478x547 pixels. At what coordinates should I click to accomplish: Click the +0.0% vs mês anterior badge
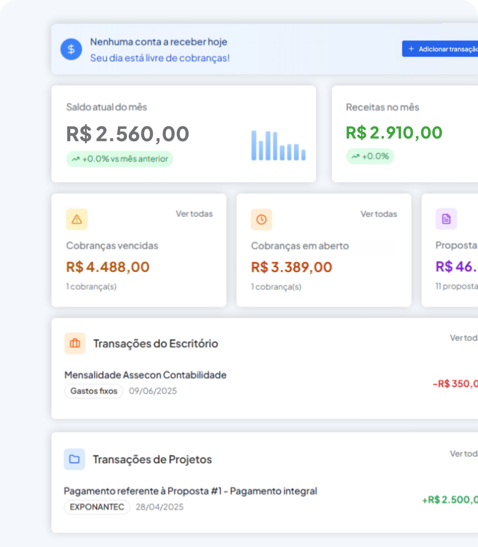(120, 159)
